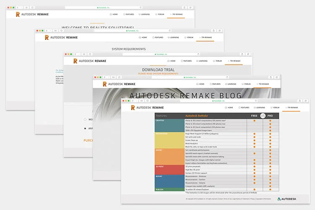The width and height of the screenshot is (315, 210).
Task: Click address bar in features comparison window
Action: coord(219,101)
